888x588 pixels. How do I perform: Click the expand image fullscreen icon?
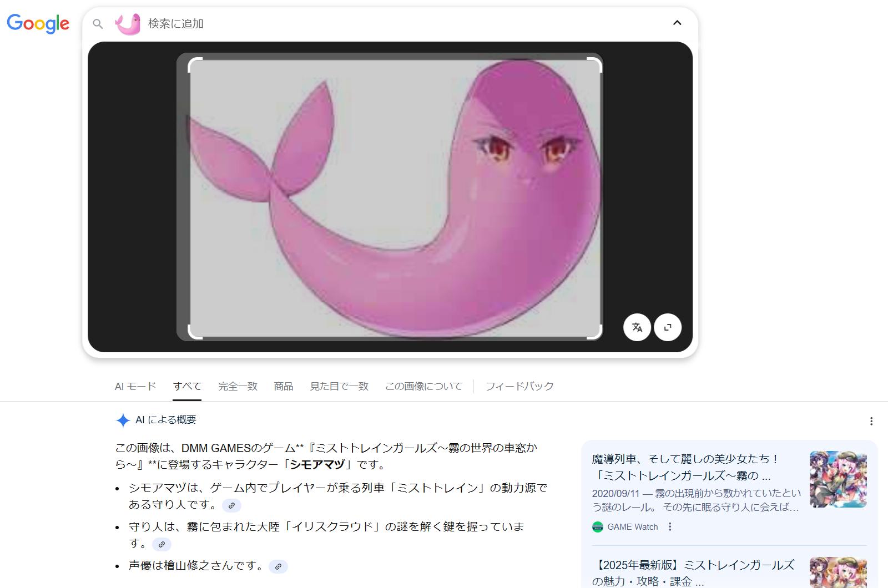coord(667,327)
